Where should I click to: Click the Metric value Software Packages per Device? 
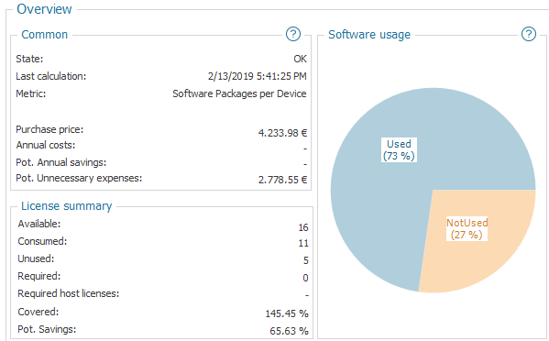click(x=239, y=93)
